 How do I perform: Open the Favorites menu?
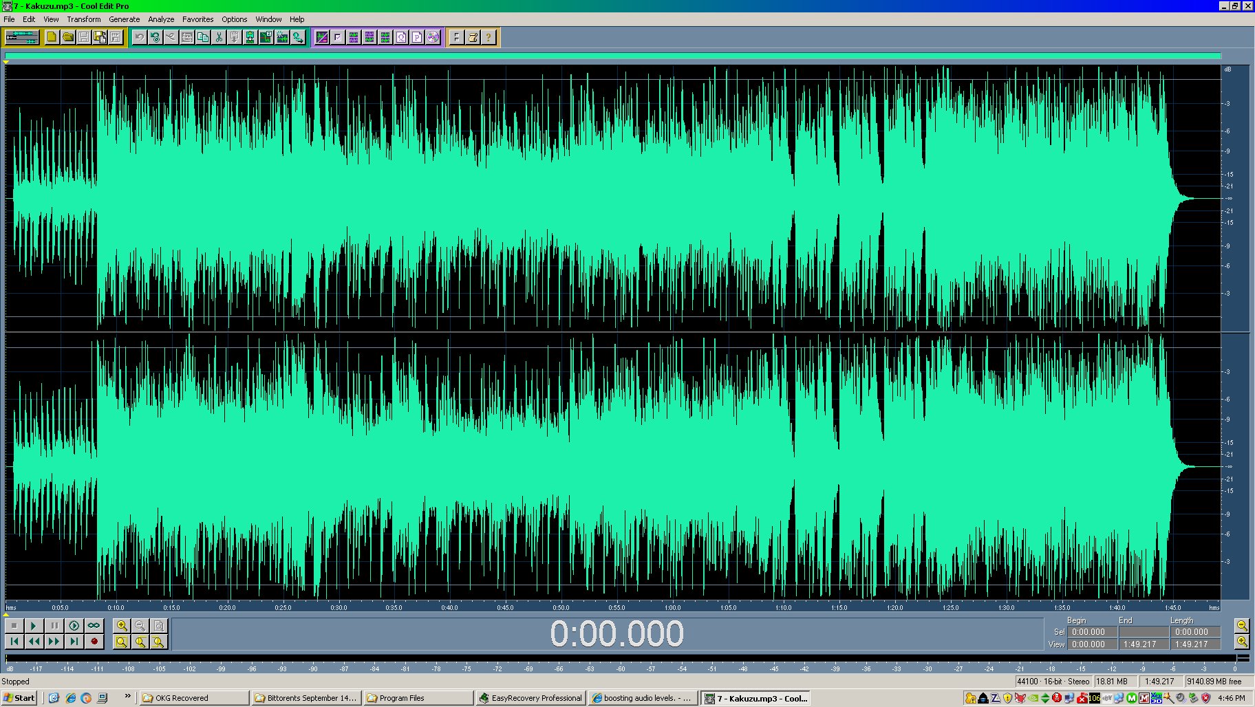(197, 19)
